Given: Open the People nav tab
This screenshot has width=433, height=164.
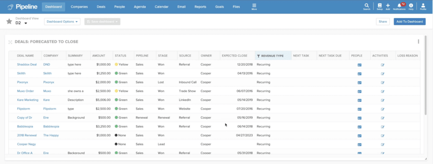Looking at the screenshot, I should (119, 7).
